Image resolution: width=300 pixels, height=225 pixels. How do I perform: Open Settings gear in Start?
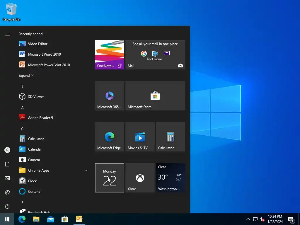7,192
